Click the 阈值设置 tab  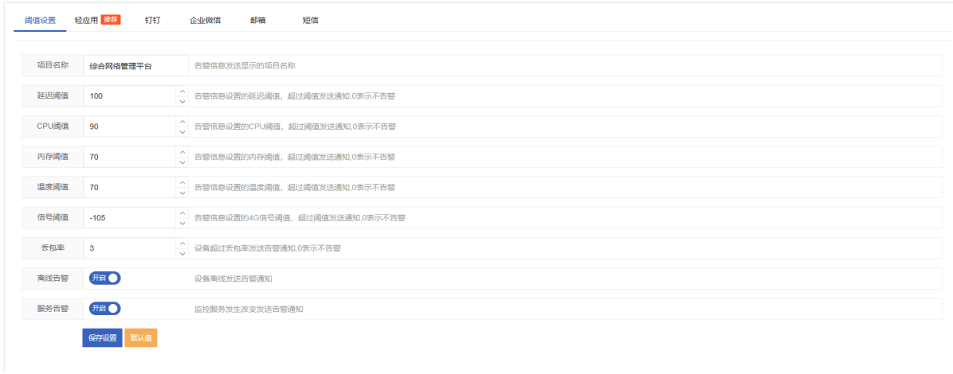[x=40, y=20]
